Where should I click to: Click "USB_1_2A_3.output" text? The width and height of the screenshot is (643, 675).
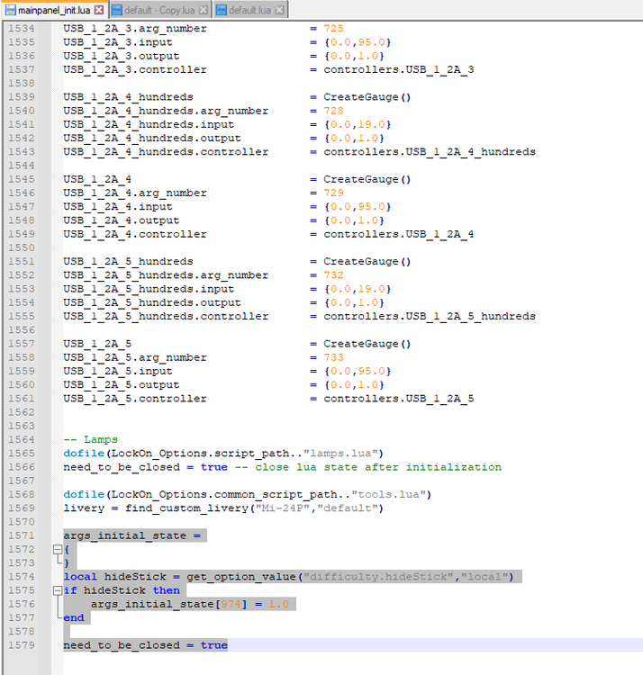point(121,56)
